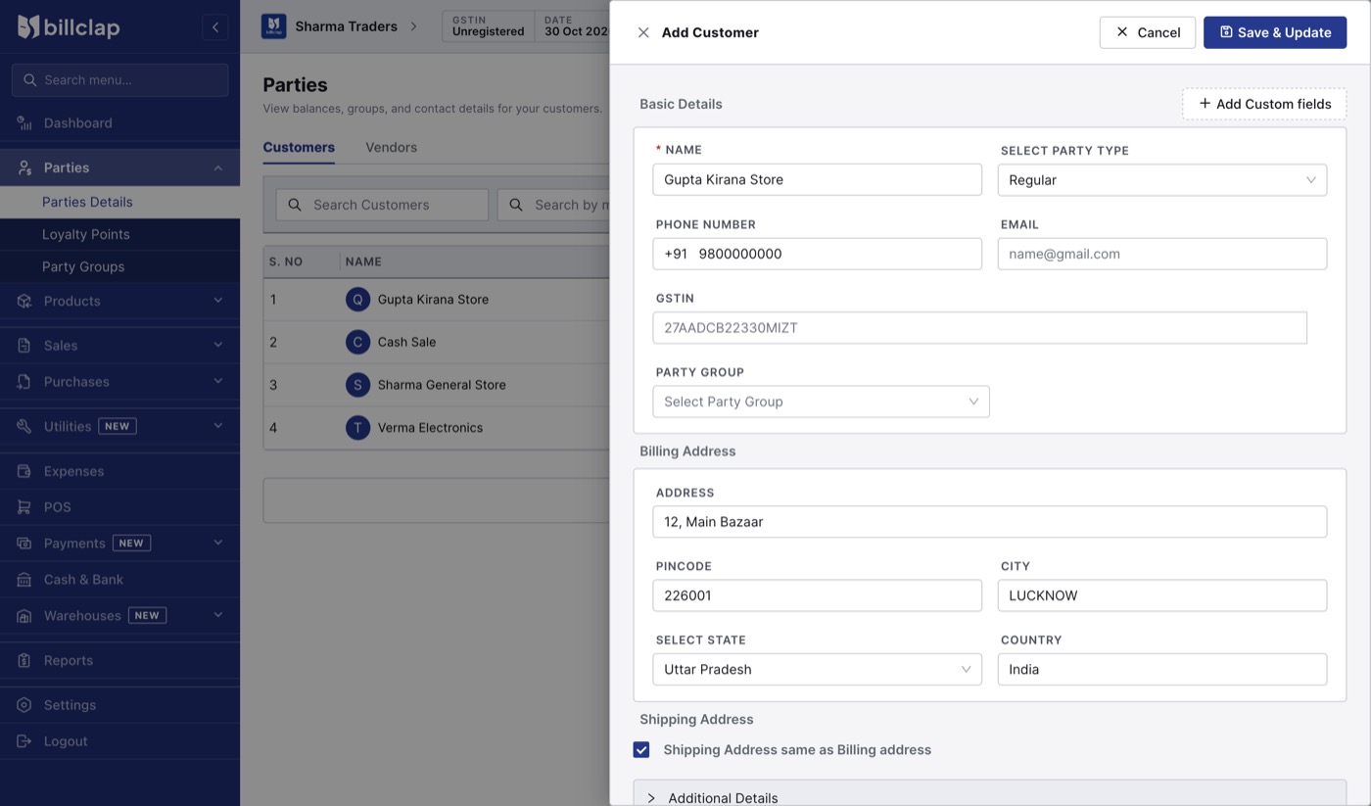Click the Settings gear icon

(24, 705)
